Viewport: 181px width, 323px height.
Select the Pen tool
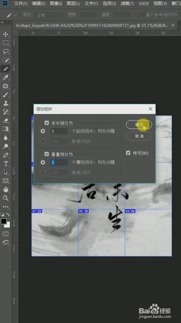click(x=5, y=155)
